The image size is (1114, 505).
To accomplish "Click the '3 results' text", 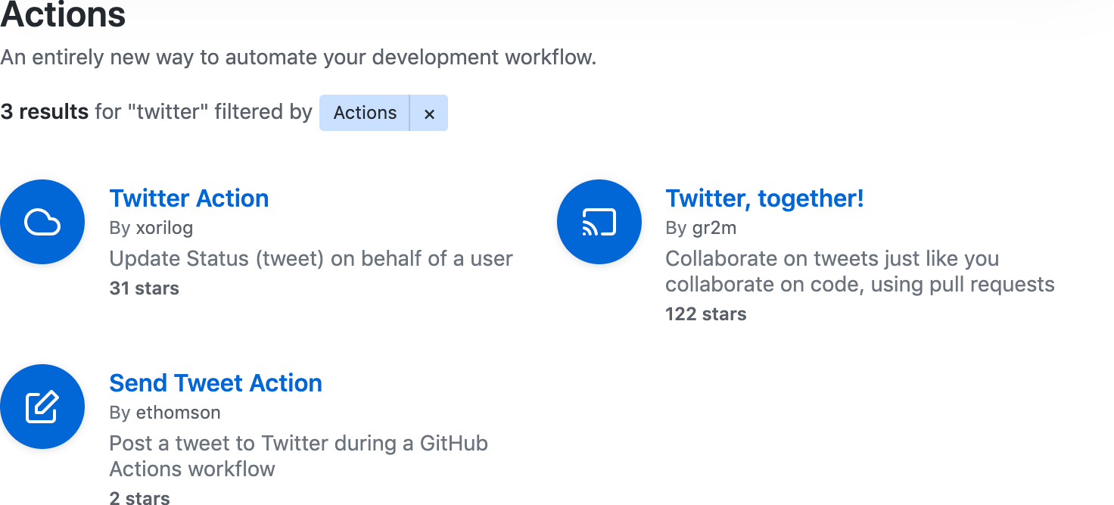I will point(45,112).
